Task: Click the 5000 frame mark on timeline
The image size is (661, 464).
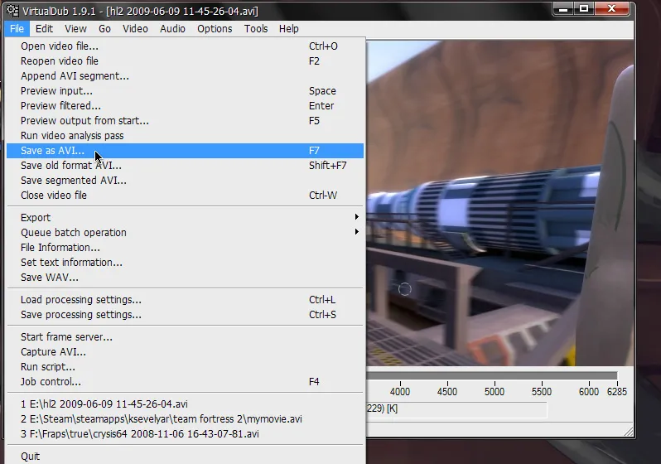Action: 495,391
